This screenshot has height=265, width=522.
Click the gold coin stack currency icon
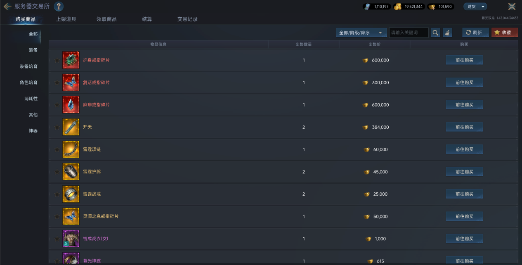(x=398, y=7)
